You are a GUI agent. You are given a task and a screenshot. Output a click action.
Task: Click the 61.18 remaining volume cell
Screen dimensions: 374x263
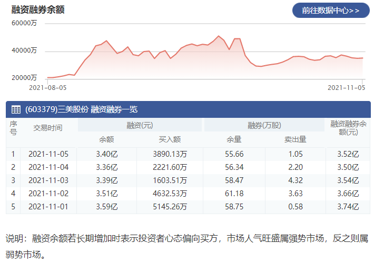pyautogui.click(x=234, y=194)
